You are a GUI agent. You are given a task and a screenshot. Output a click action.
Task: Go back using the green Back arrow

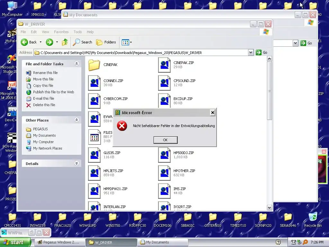(x=29, y=42)
